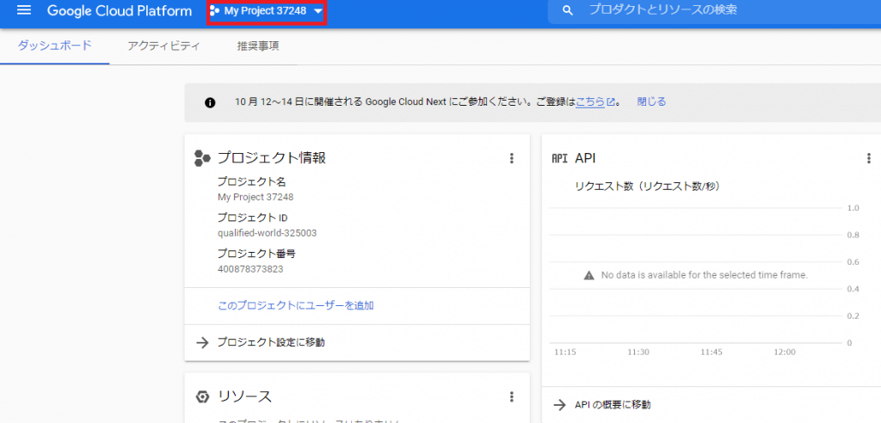Viewport: 881px width, 423px height.
Task: Click the プロジェクト情報 hexagon card icon
Action: pyautogui.click(x=201, y=158)
